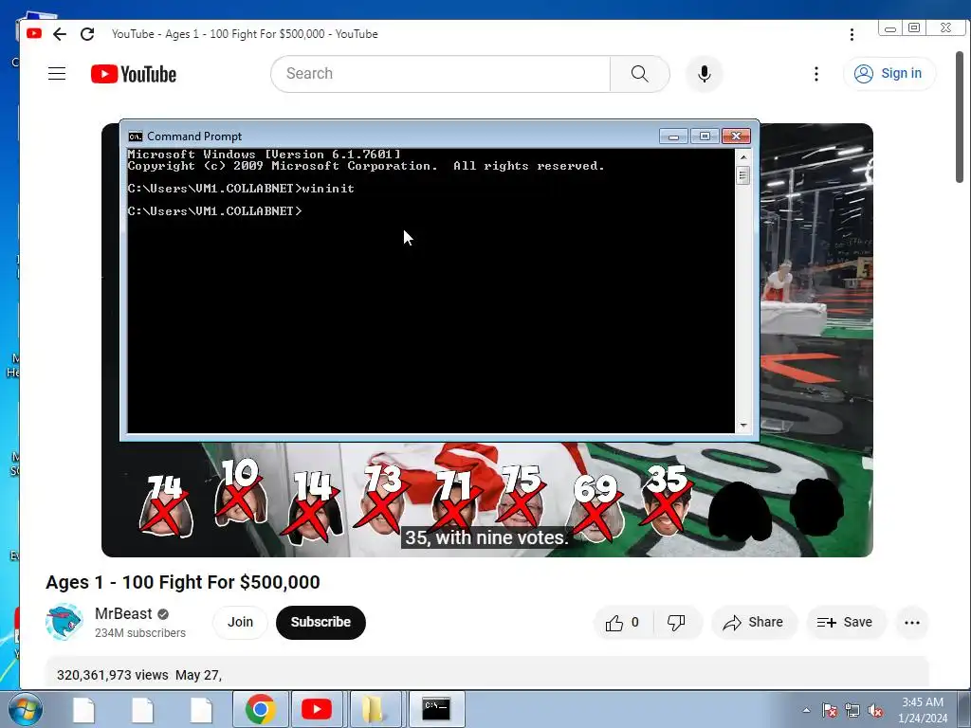Image resolution: width=971 pixels, height=728 pixels.
Task: Click the YouTube favicon in title bar
Action: pyautogui.click(x=34, y=33)
